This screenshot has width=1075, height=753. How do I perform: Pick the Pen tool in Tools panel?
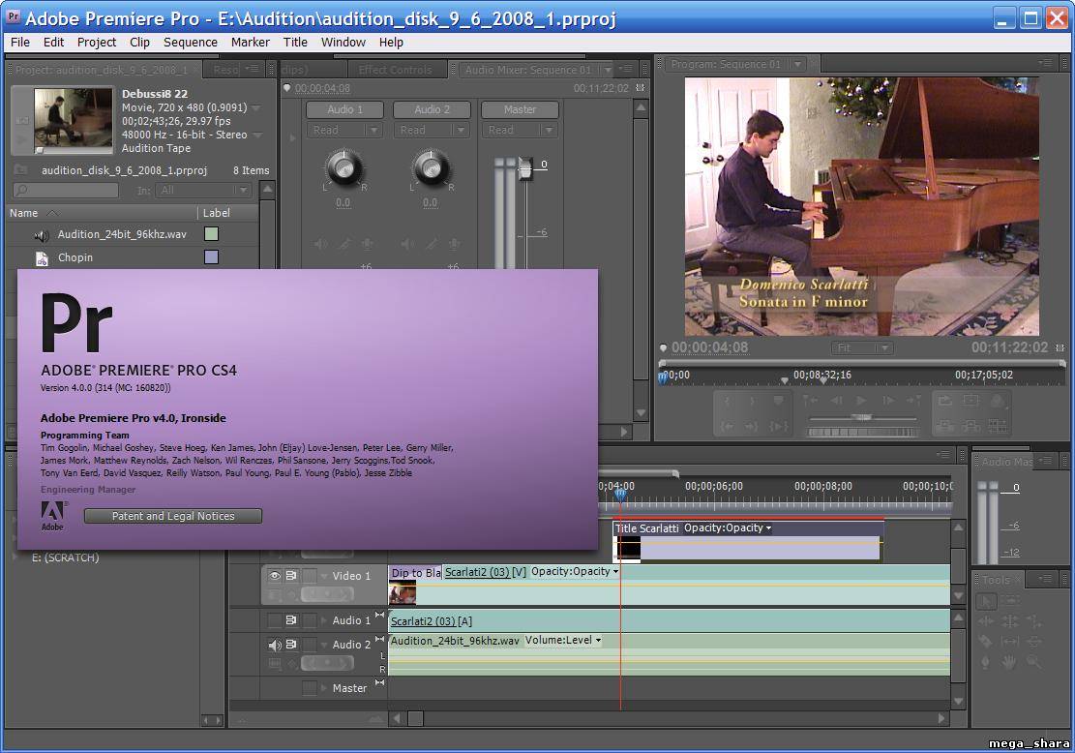985,662
